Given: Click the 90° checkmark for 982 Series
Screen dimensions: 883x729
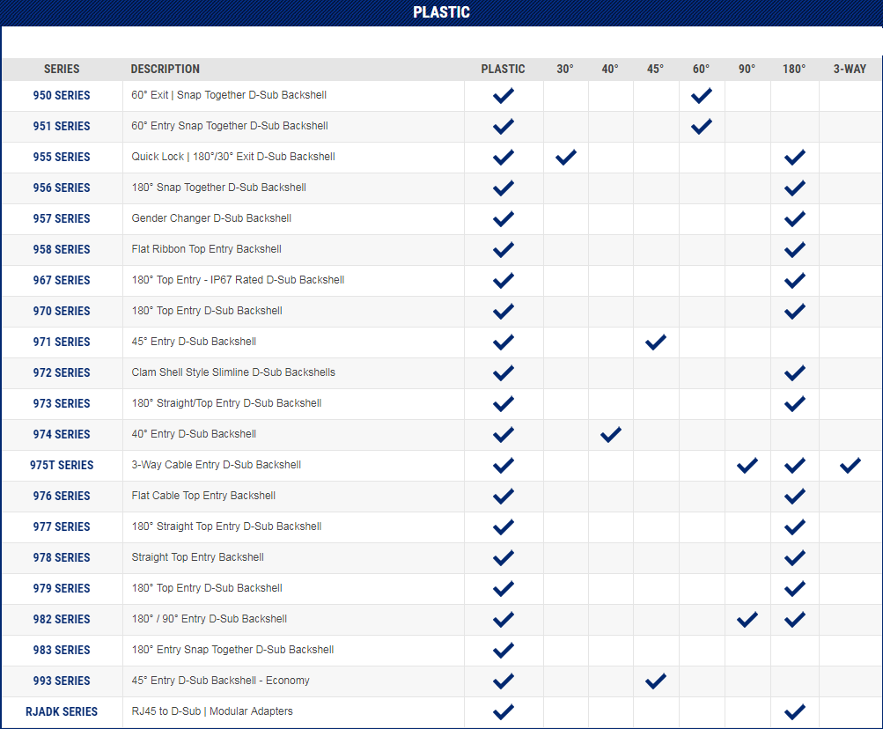Looking at the screenshot, I should tap(747, 619).
